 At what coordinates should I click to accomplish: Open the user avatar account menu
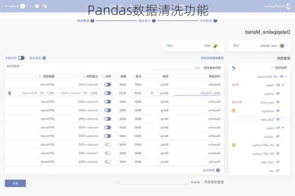coord(23,6)
